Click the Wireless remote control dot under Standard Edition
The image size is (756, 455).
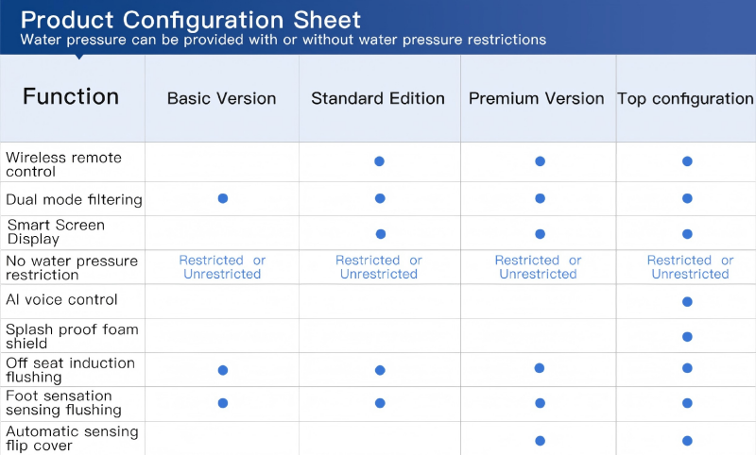click(379, 161)
